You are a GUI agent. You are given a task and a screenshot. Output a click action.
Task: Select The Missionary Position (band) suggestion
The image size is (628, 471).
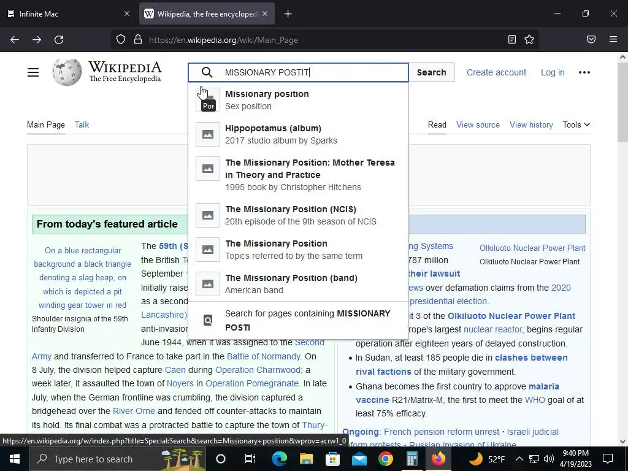299,284
